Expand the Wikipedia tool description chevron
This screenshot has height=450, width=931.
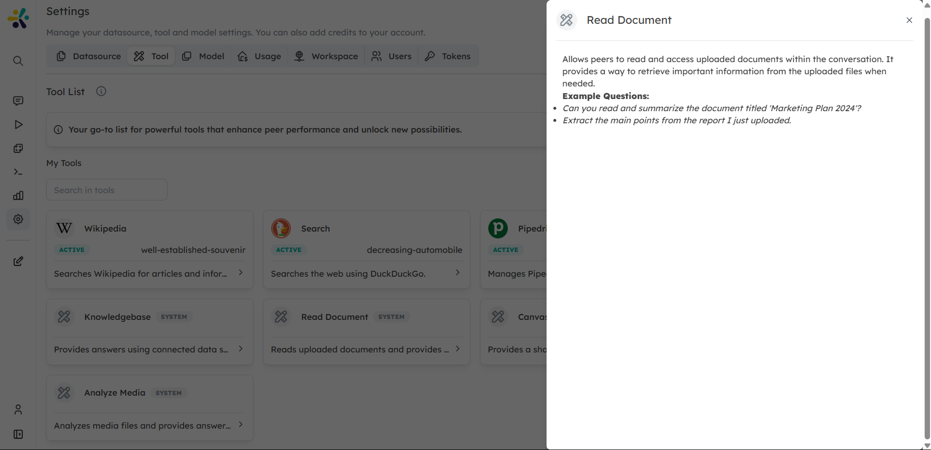point(241,273)
